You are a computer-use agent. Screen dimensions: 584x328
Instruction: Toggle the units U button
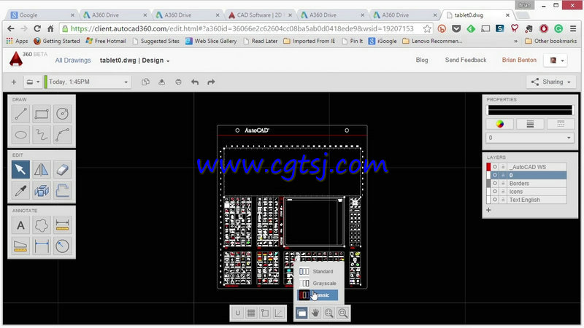238,313
